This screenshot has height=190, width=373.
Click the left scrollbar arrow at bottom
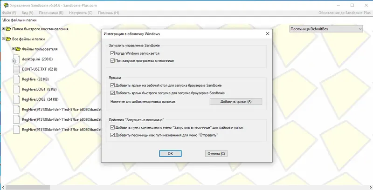point(2,187)
